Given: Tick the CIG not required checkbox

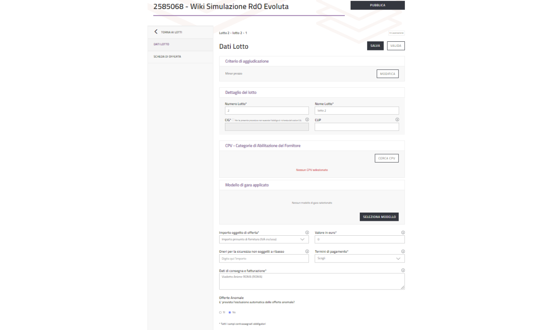Looking at the screenshot, I should coord(233,120).
